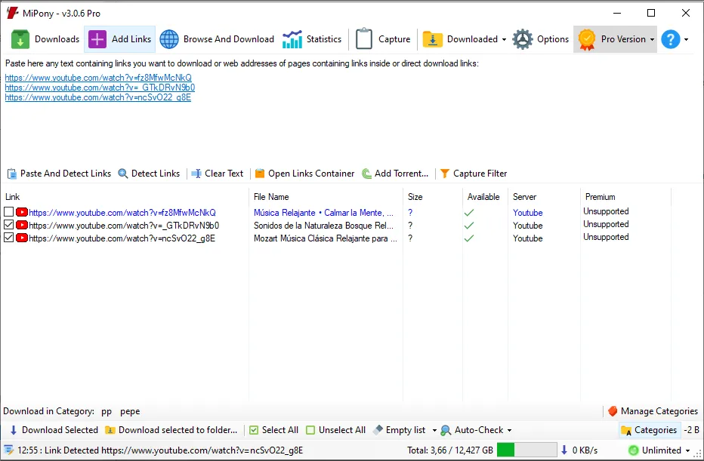Sort by the Server column header
This screenshot has height=461, width=704.
pyautogui.click(x=524, y=197)
